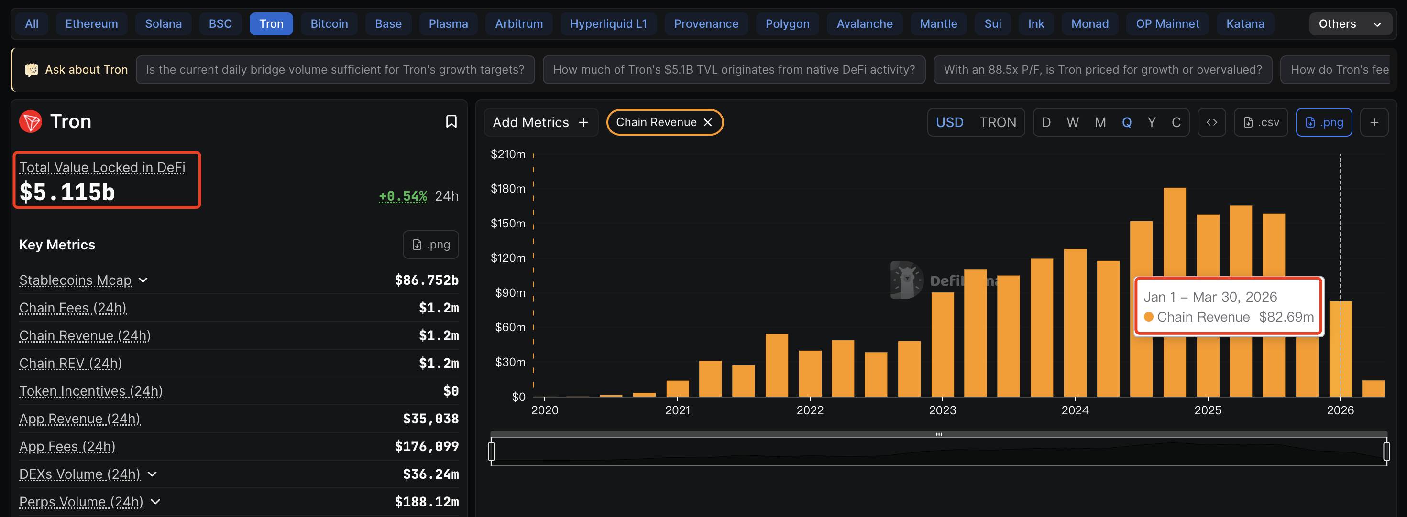Open the Hyperliquid L1 chain tab
This screenshot has height=517, width=1407.
tap(608, 24)
